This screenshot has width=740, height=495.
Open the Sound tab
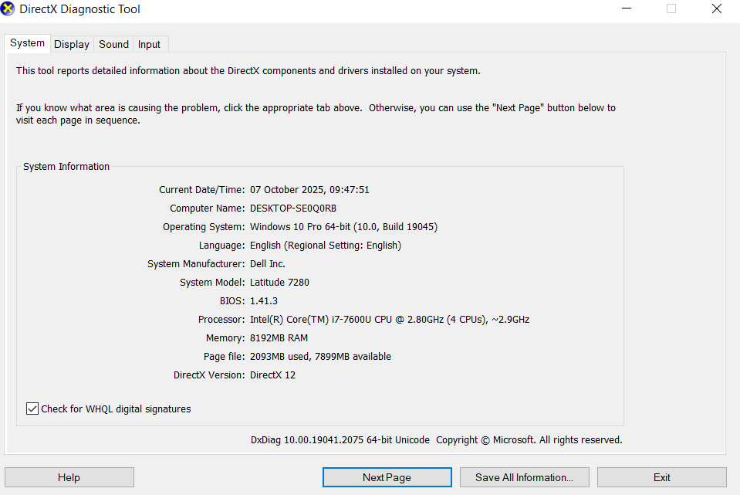(113, 44)
